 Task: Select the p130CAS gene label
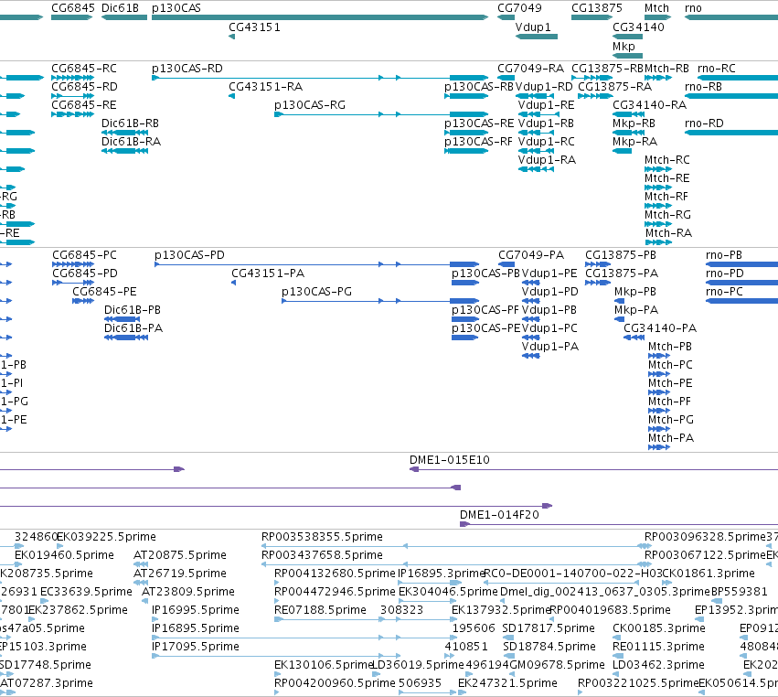(x=176, y=8)
